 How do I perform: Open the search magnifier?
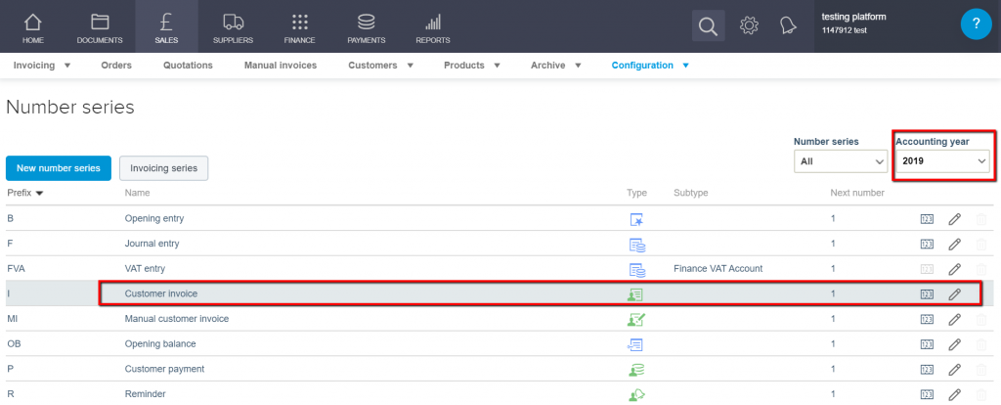(709, 26)
